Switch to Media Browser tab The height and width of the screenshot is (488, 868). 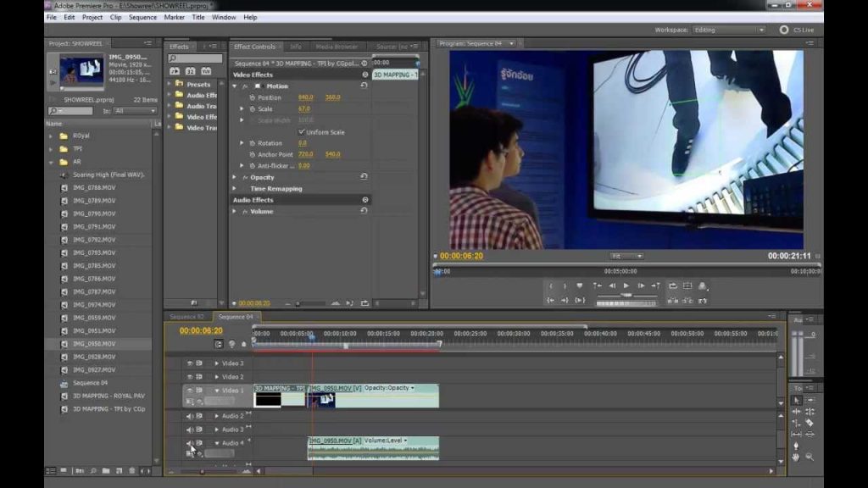coord(337,47)
